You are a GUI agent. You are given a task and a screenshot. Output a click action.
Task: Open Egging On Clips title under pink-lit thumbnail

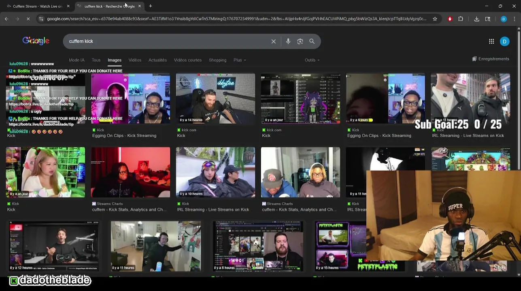124,136
